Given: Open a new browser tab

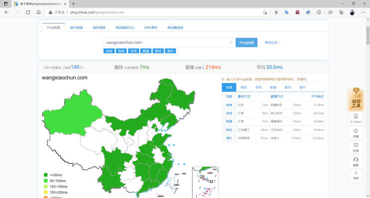Looking at the screenshot, I should [x=73, y=4].
